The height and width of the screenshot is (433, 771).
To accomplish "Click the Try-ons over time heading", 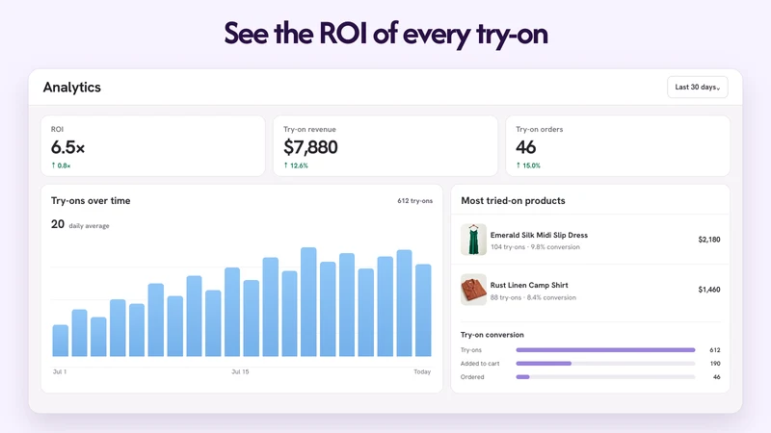I will (91, 201).
